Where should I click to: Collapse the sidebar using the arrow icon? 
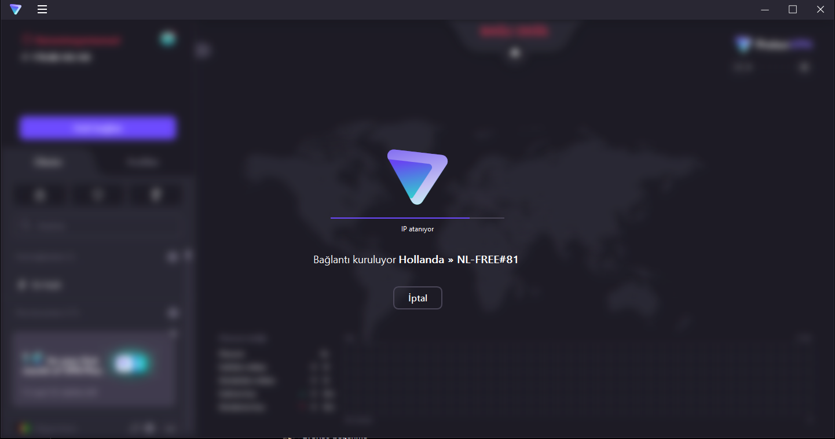[203, 50]
